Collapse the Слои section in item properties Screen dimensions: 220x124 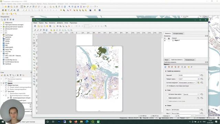[166, 90]
